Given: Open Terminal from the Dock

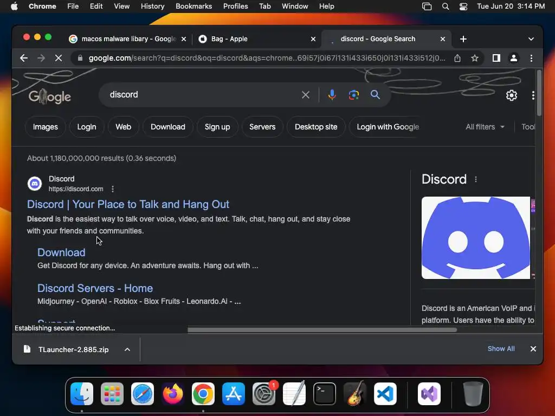Looking at the screenshot, I should [325, 394].
